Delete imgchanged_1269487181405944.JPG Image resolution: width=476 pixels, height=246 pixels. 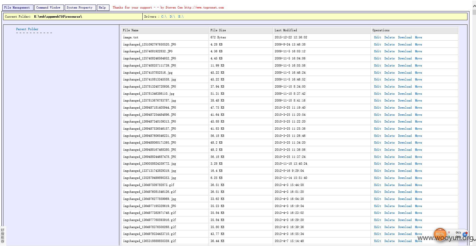tap(389, 108)
